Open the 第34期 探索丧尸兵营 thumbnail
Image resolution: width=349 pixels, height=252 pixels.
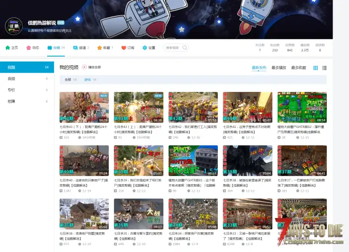click(193, 214)
